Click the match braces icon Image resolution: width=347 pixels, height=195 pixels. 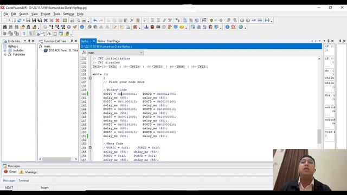click(267, 21)
